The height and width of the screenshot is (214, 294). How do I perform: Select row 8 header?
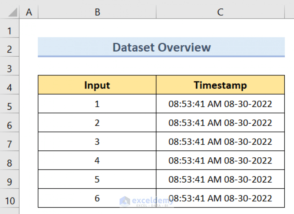9,161
